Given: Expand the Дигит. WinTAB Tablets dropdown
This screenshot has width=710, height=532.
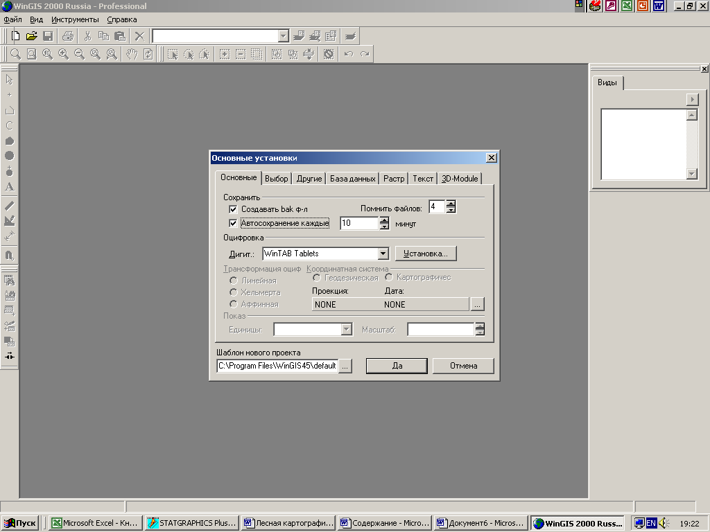Looking at the screenshot, I should coord(383,254).
